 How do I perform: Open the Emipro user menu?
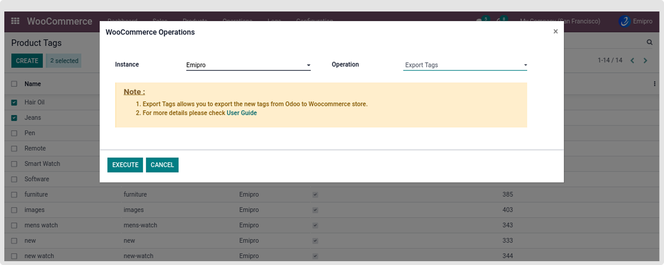[636, 21]
